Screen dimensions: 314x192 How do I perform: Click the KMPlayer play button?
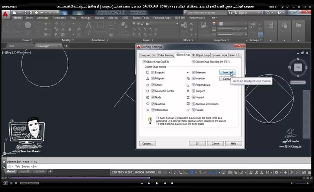click(x=157, y=183)
